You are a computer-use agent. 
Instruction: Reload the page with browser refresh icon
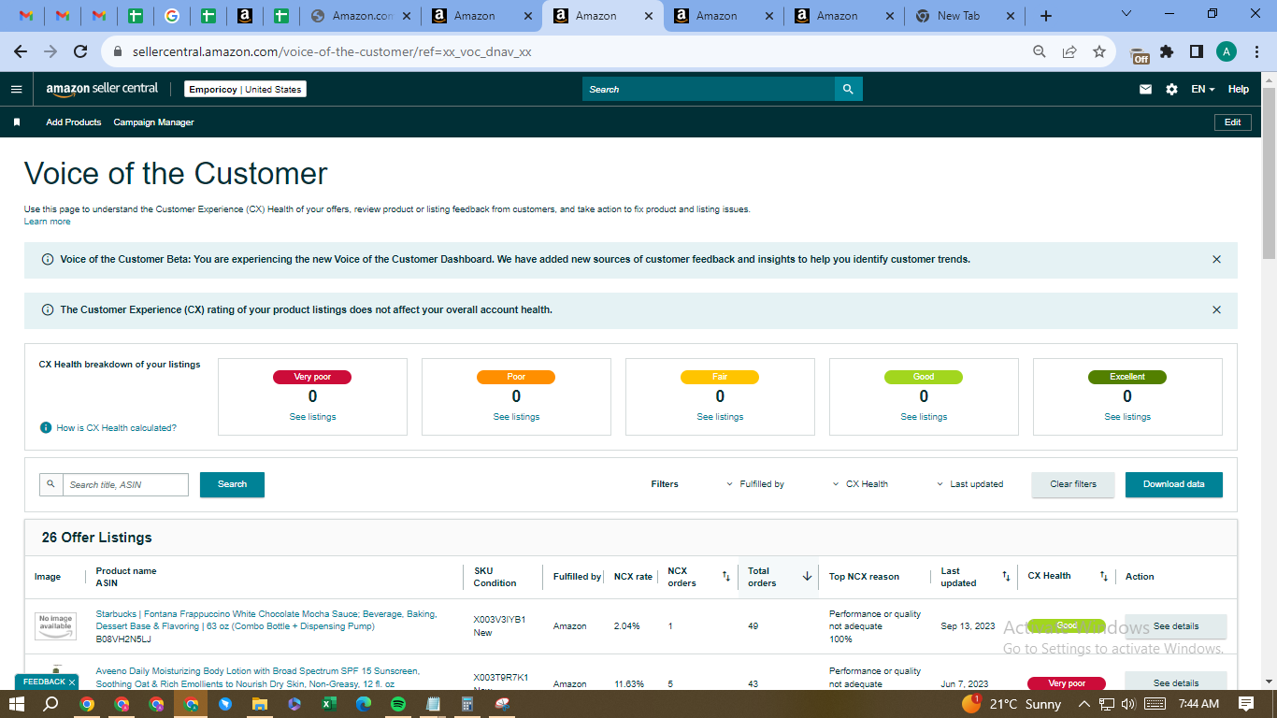click(x=80, y=51)
